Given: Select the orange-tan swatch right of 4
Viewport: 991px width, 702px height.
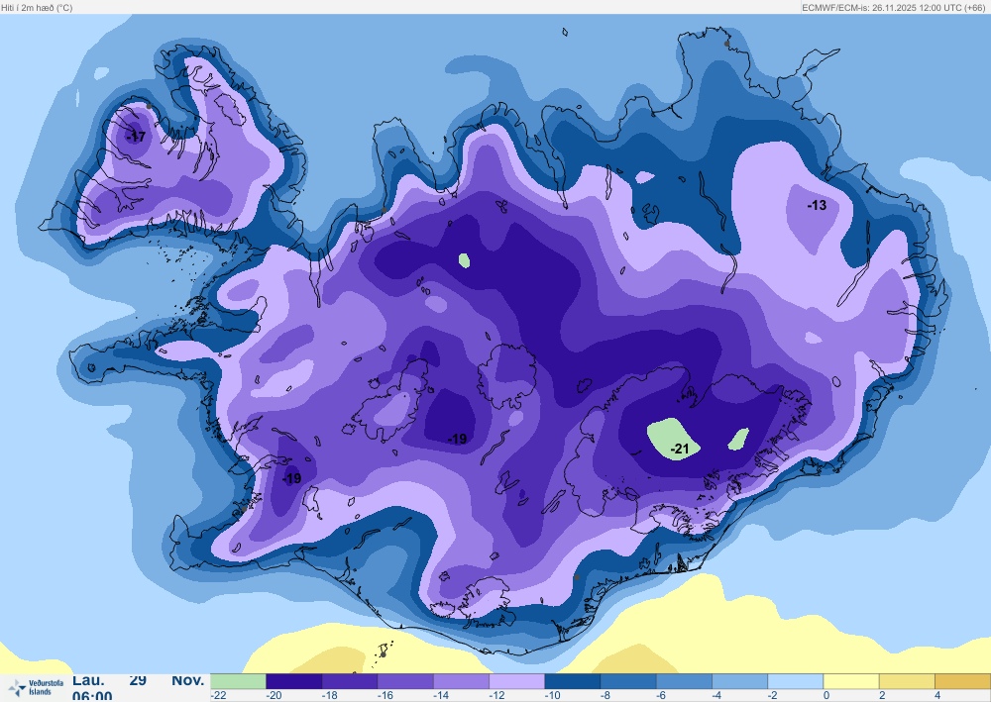Looking at the screenshot, I should (x=962, y=681).
